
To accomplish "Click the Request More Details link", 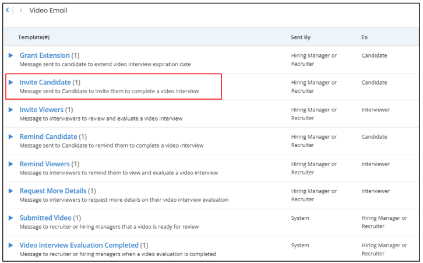I will tap(52, 191).
